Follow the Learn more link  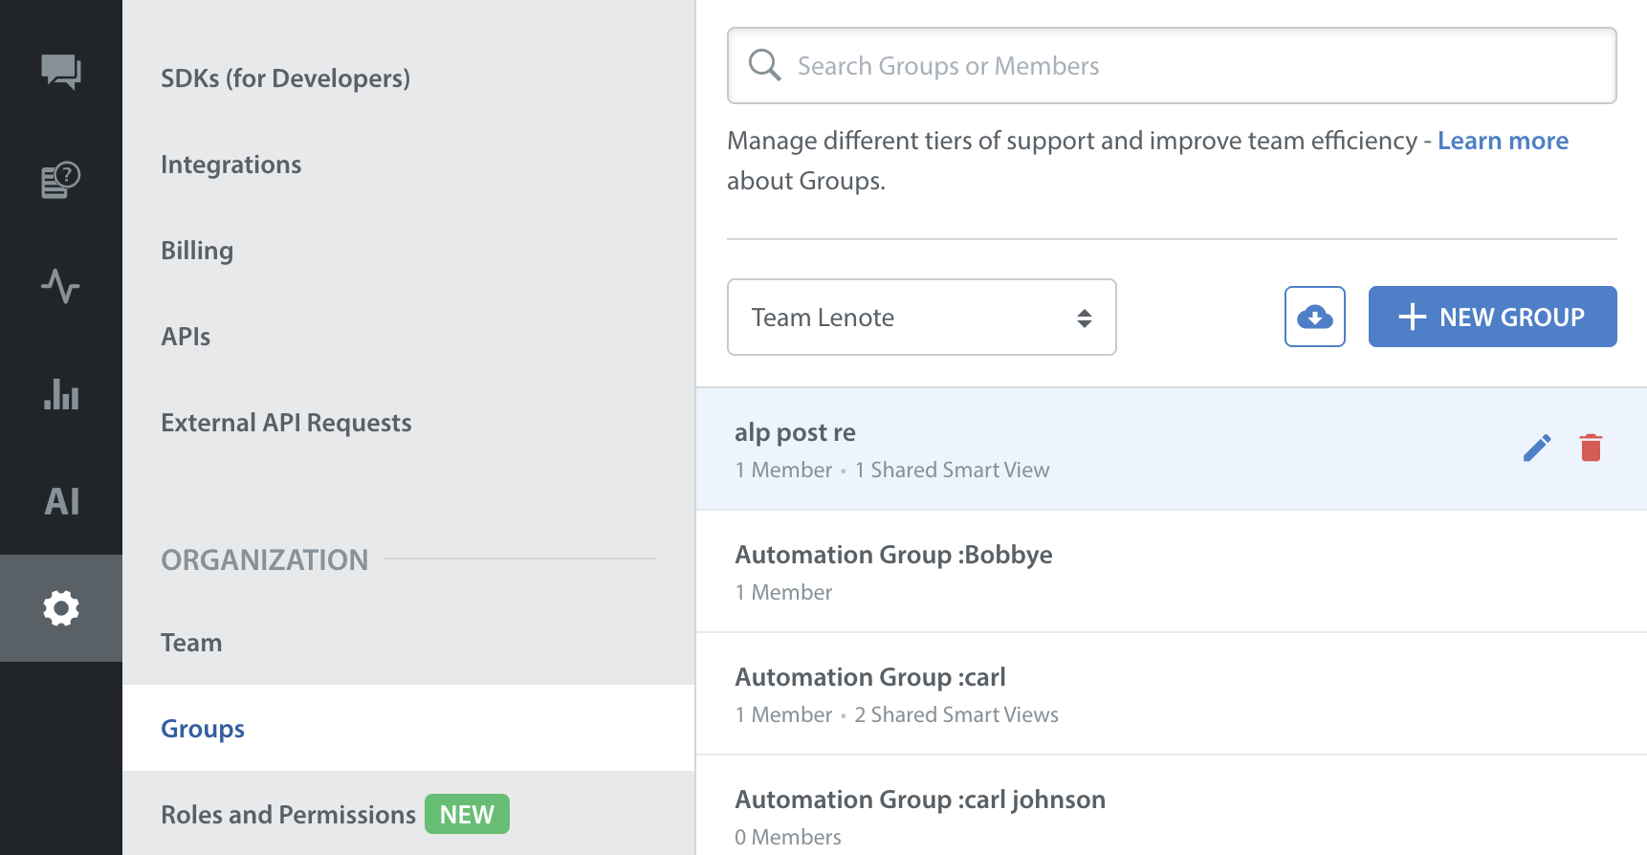coord(1503,141)
